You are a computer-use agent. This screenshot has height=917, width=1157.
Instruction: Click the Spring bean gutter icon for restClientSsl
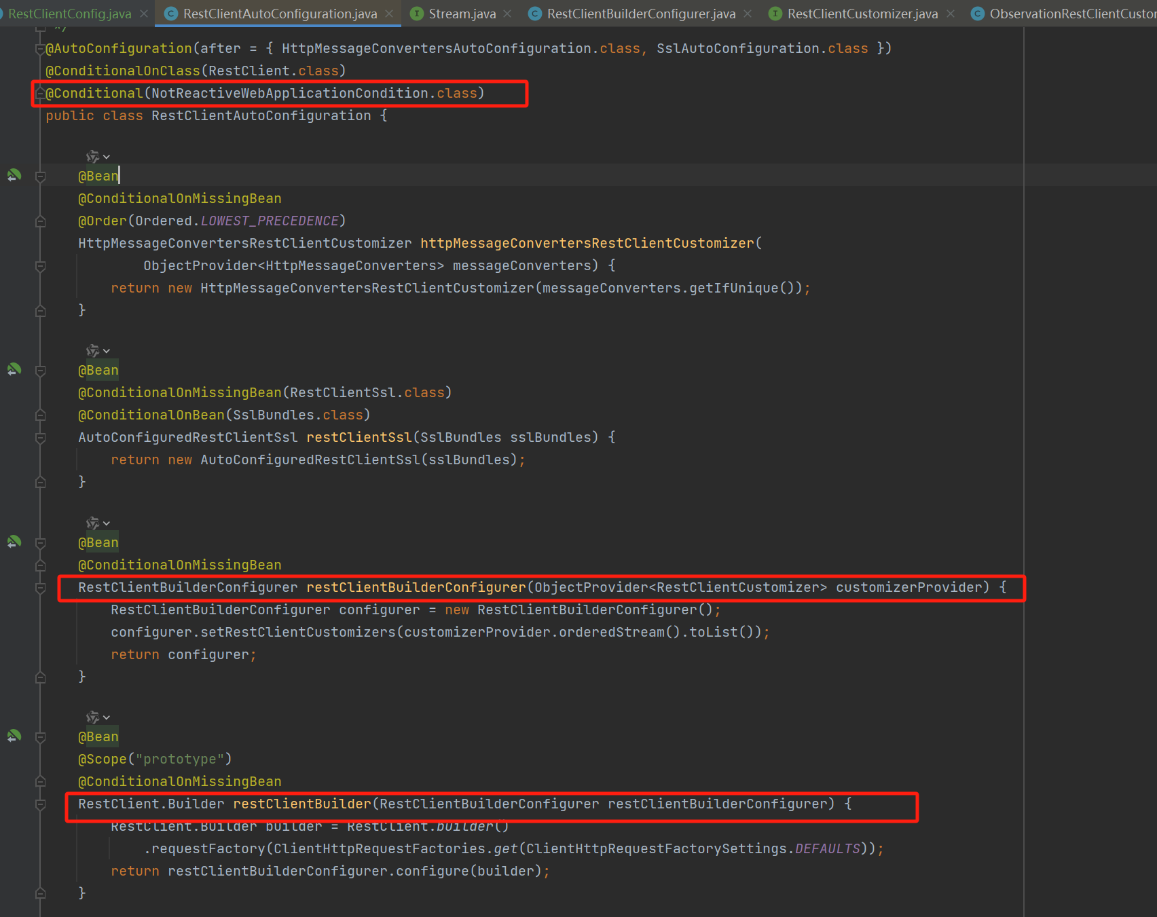tap(14, 370)
